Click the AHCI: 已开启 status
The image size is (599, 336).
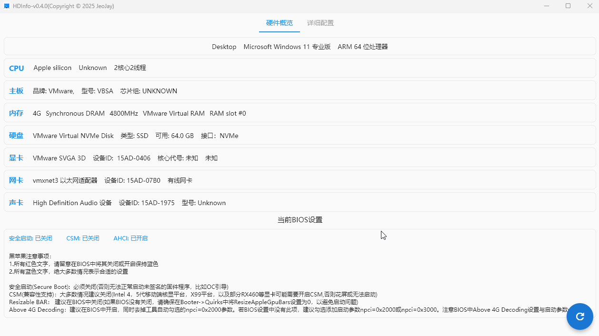point(130,238)
